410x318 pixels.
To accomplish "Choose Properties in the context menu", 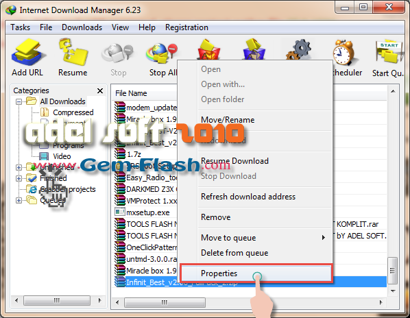I will (256, 273).
